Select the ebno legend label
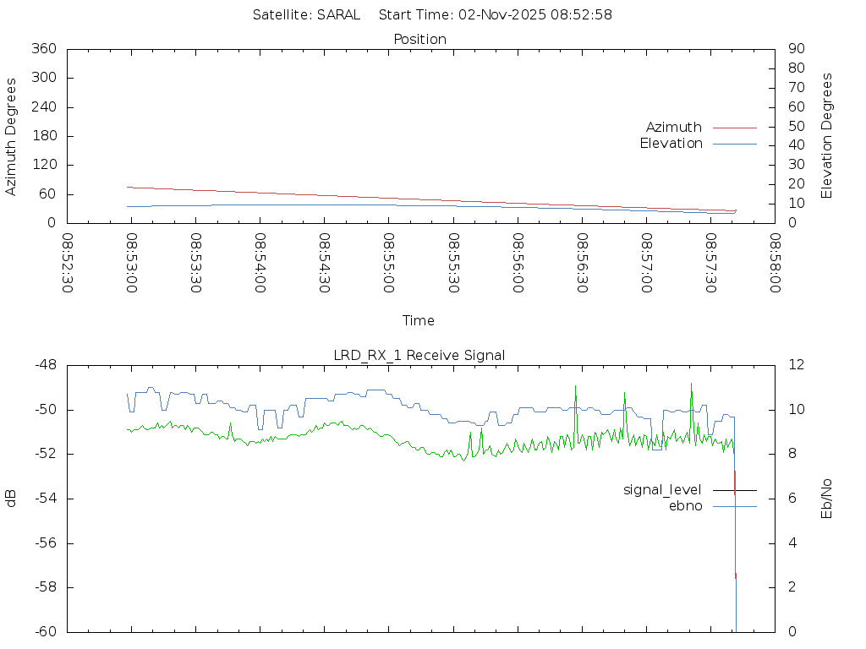Screen dimensions: 866x649 [685, 505]
